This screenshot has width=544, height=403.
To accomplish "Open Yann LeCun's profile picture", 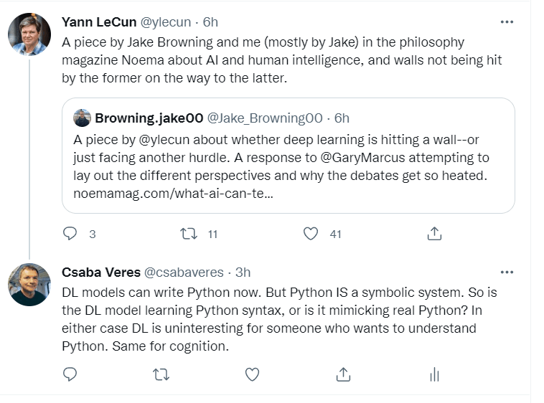I will coord(29,34).
